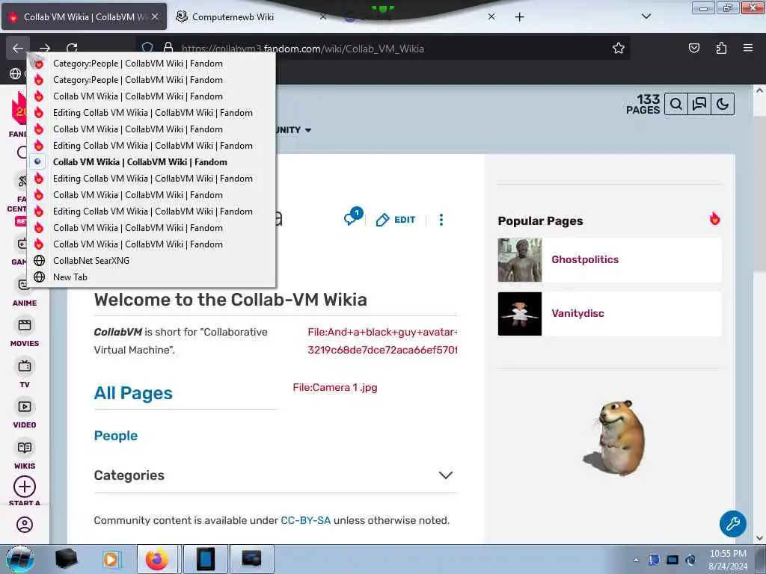The image size is (766, 574).
Task: Switch to the Computernewb Wiki tab
Action: pos(249,17)
